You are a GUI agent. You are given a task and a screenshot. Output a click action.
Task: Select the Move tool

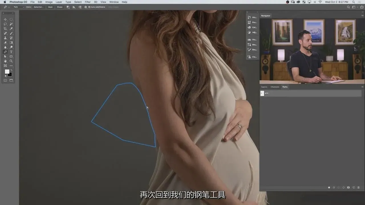coord(5,20)
